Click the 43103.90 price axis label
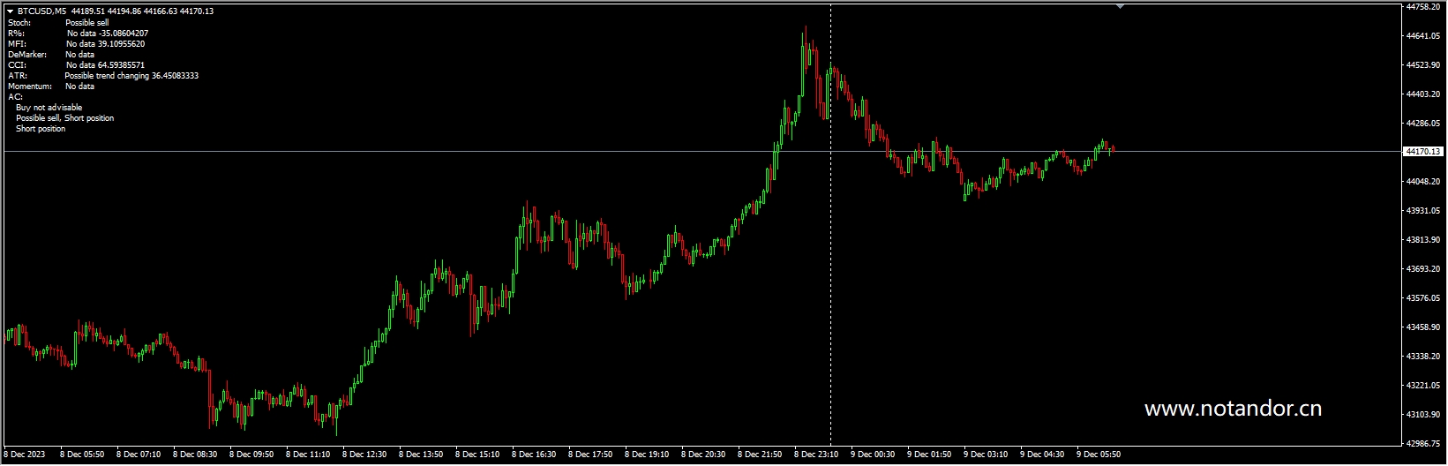This screenshot has height=466, width=1448. (x=1422, y=414)
